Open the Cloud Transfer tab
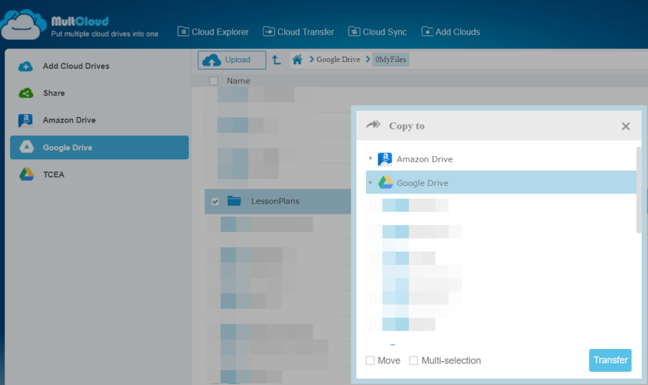 pyautogui.click(x=299, y=32)
